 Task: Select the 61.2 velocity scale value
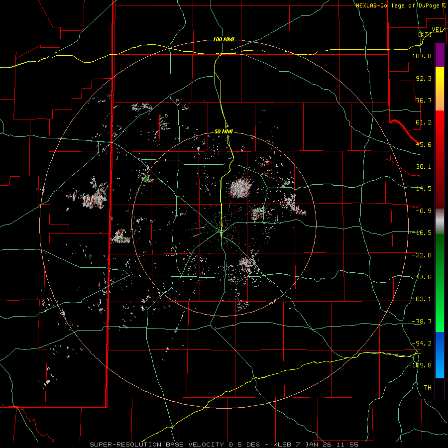click(424, 122)
